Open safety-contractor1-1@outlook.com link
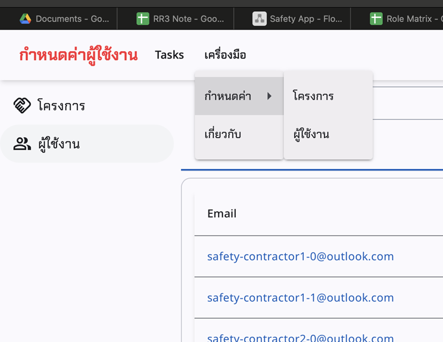This screenshot has width=443, height=342. tap(300, 298)
